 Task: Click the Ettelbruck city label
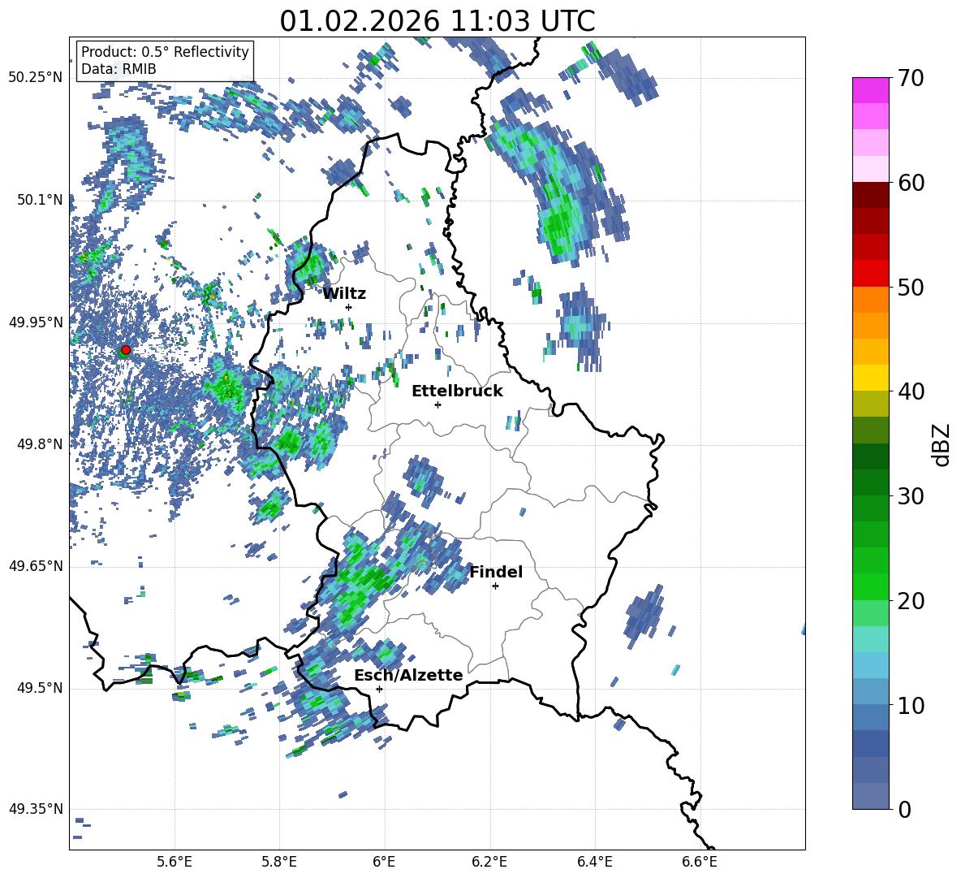457,391
